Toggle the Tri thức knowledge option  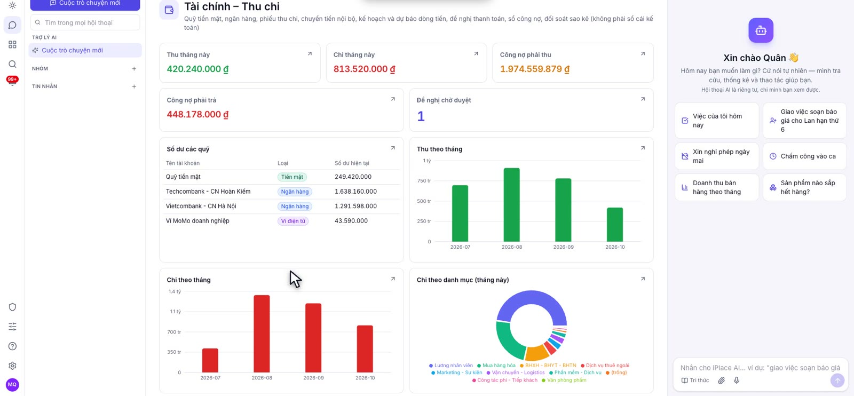(x=695, y=381)
